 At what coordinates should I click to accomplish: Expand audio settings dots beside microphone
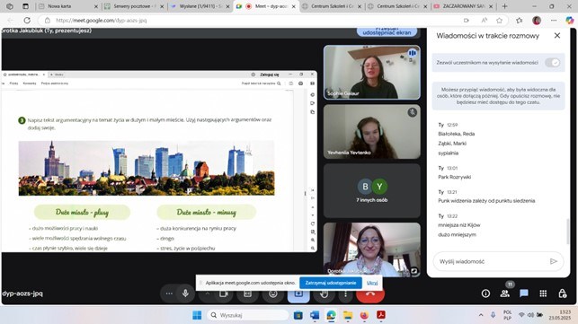click(x=169, y=293)
